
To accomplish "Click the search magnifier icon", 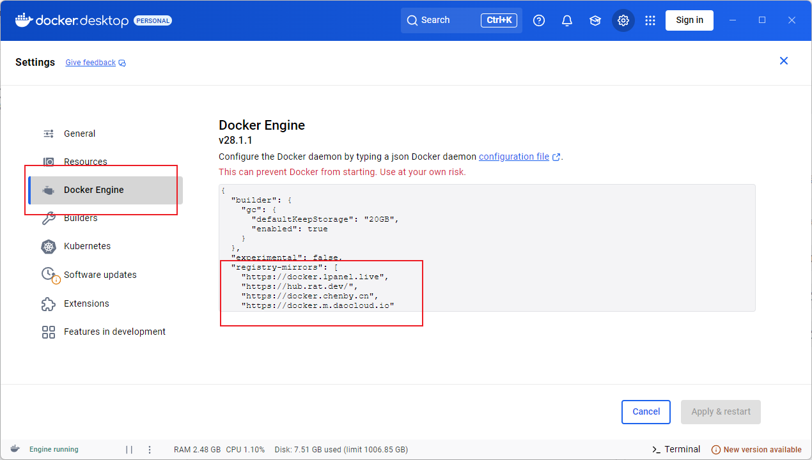I will [x=412, y=20].
